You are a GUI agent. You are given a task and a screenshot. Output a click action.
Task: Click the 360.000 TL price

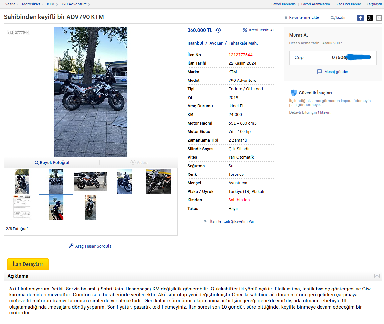[200, 30]
